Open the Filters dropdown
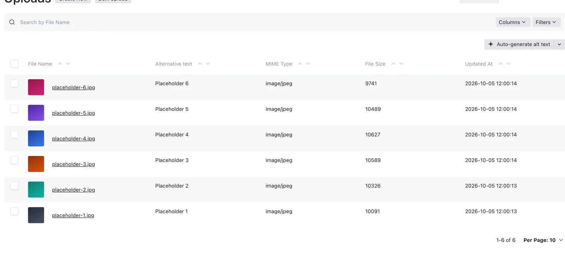 pyautogui.click(x=546, y=22)
